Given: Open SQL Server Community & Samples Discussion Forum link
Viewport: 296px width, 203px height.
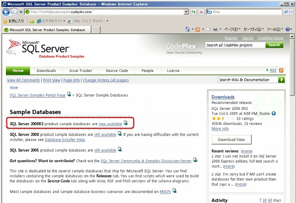Looking at the screenshot, I should coord(146,161).
